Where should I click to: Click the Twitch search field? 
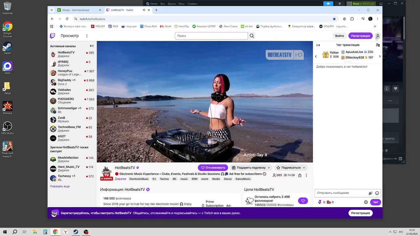click(211, 36)
